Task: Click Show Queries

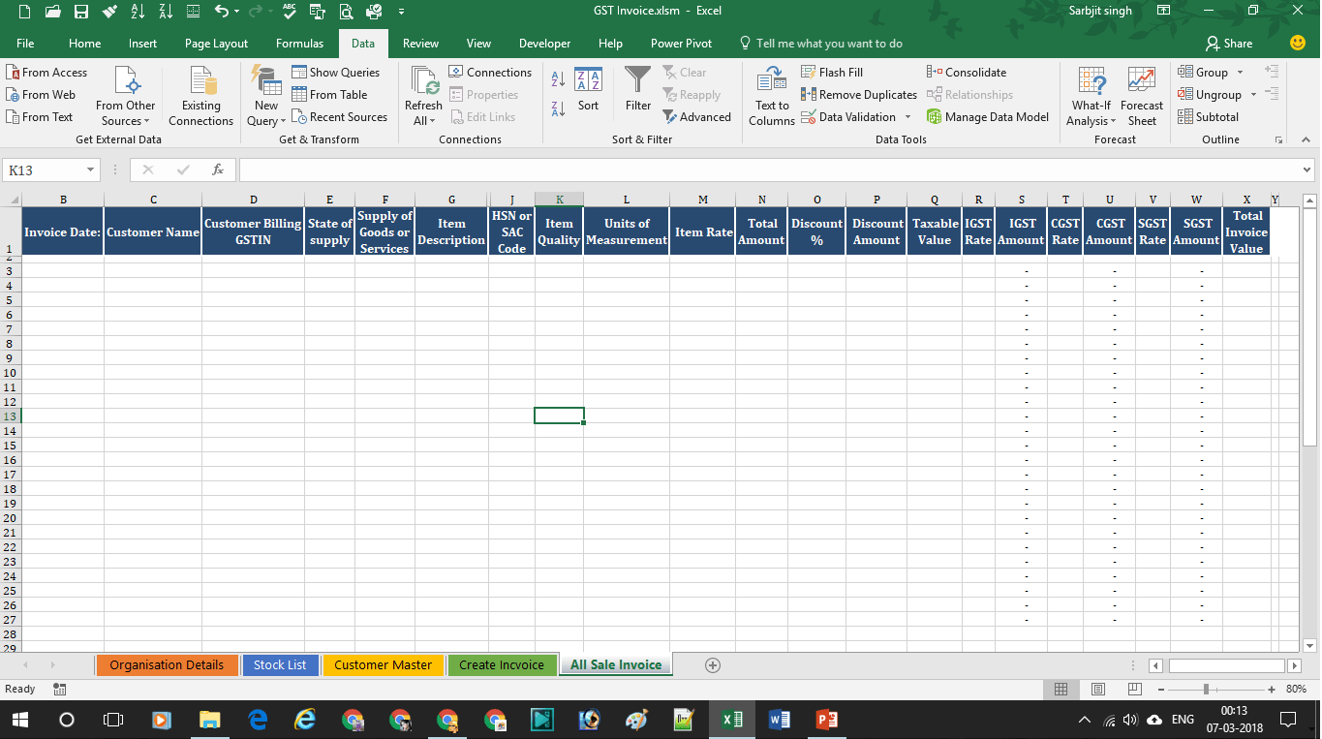Action: click(336, 73)
